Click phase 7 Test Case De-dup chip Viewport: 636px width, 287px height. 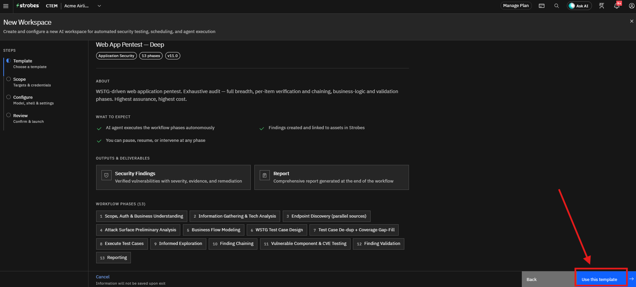[x=354, y=230]
